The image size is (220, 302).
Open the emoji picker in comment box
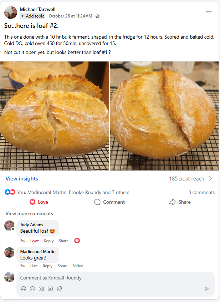click(x=32, y=289)
